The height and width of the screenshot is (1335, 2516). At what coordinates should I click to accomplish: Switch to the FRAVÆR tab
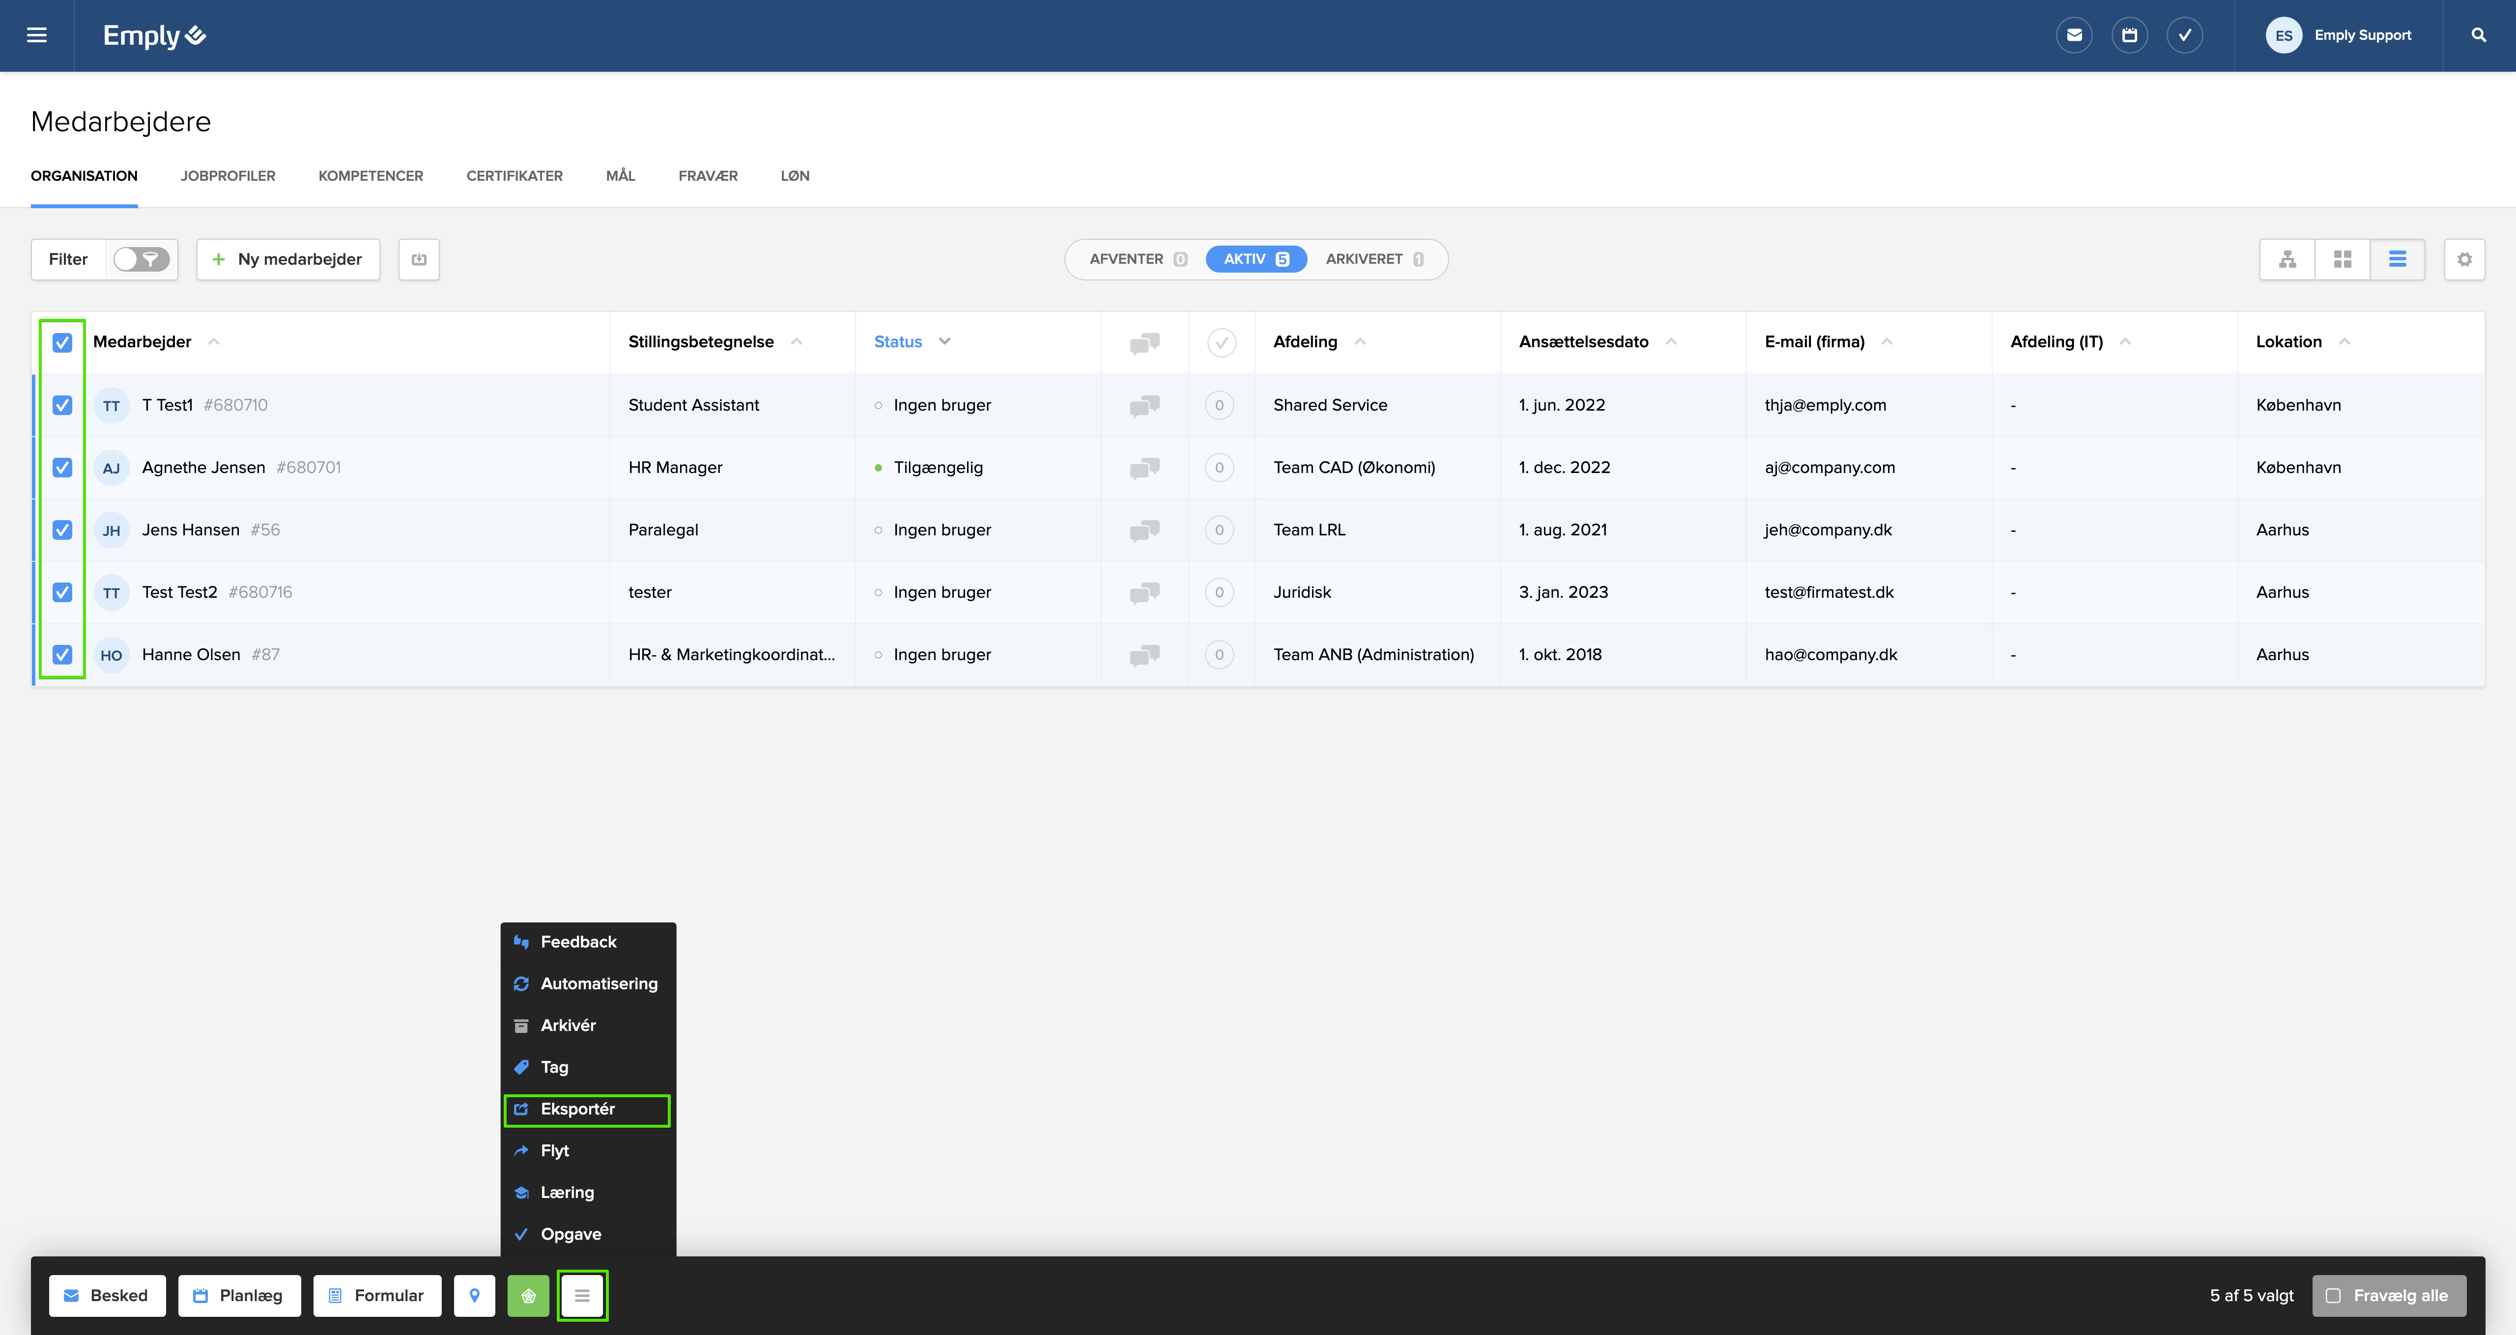pos(707,176)
